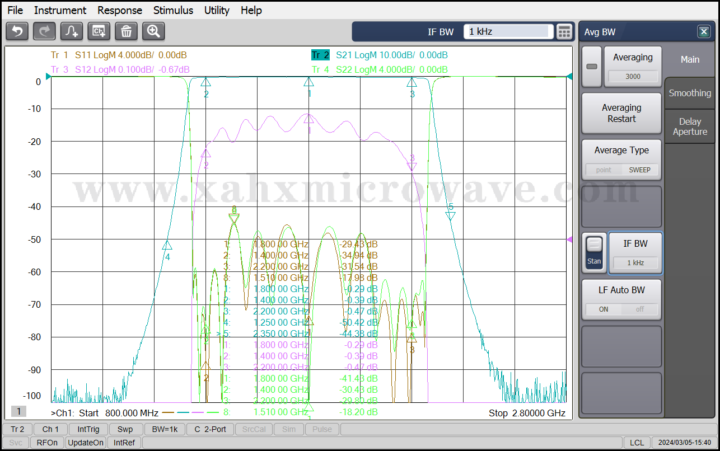Click the add channel window icon
The image size is (720, 451).
click(x=99, y=31)
